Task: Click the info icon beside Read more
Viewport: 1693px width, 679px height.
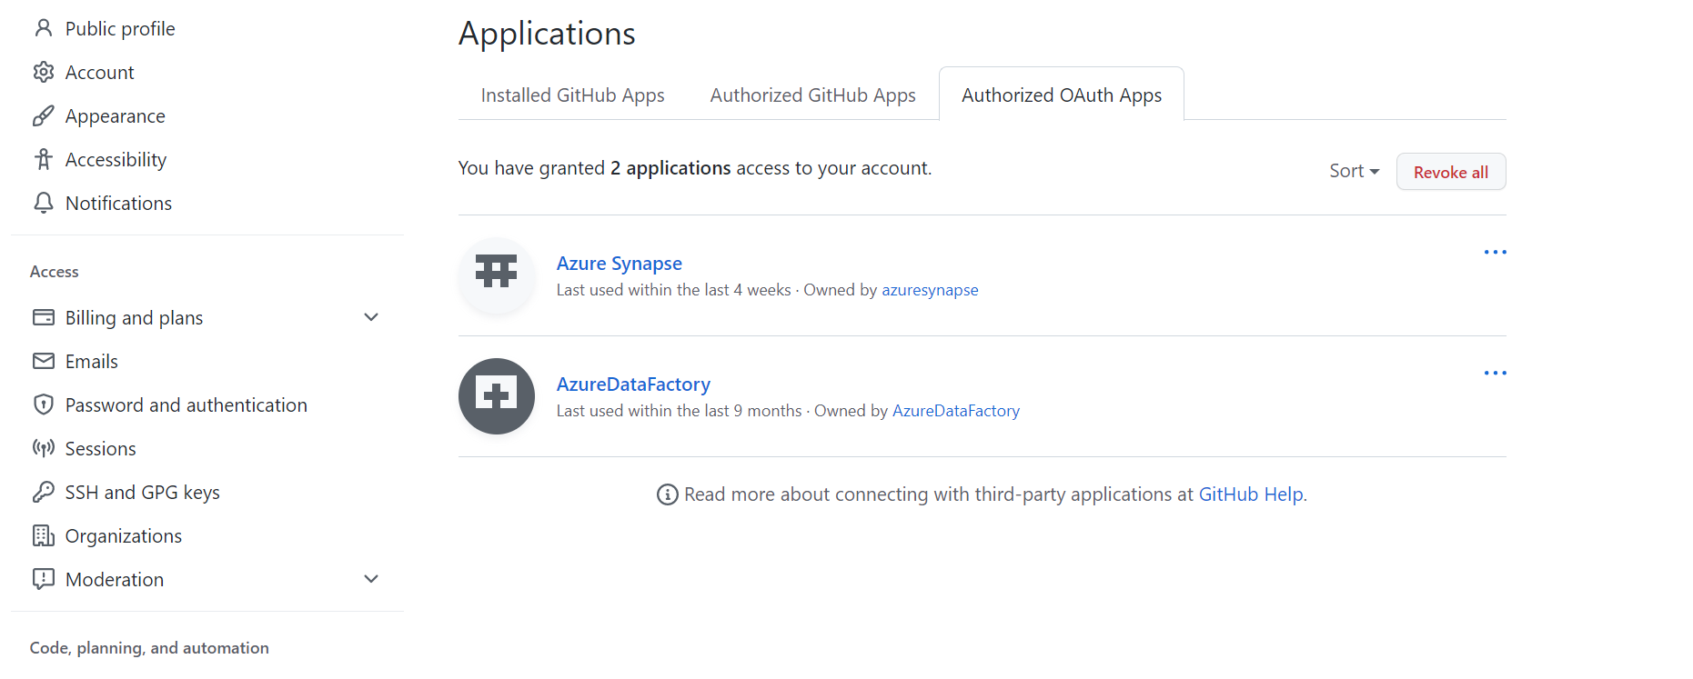Action: (x=667, y=494)
